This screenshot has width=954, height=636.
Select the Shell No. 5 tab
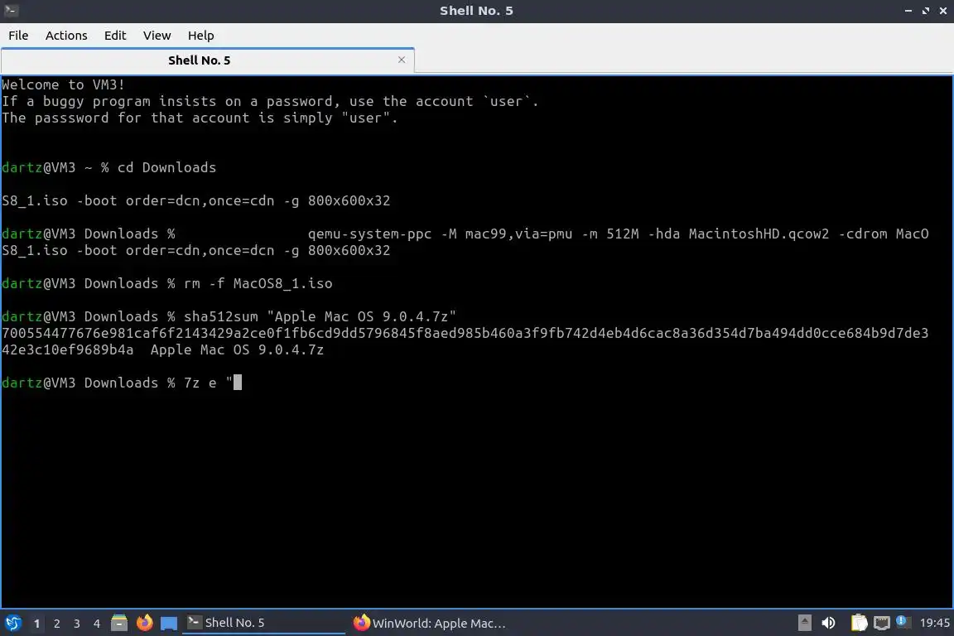click(200, 60)
